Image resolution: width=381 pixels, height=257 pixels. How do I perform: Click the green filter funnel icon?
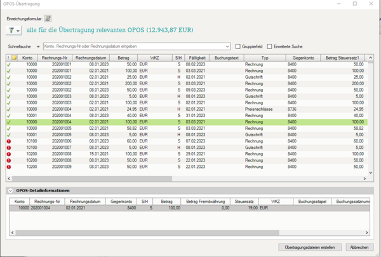point(11,31)
